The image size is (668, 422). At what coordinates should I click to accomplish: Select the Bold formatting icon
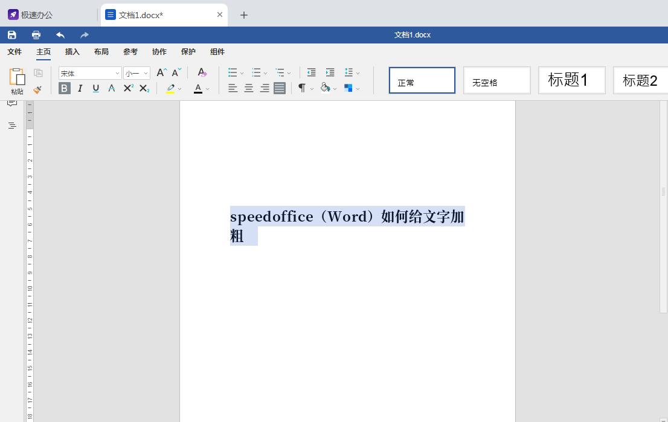[x=64, y=88]
